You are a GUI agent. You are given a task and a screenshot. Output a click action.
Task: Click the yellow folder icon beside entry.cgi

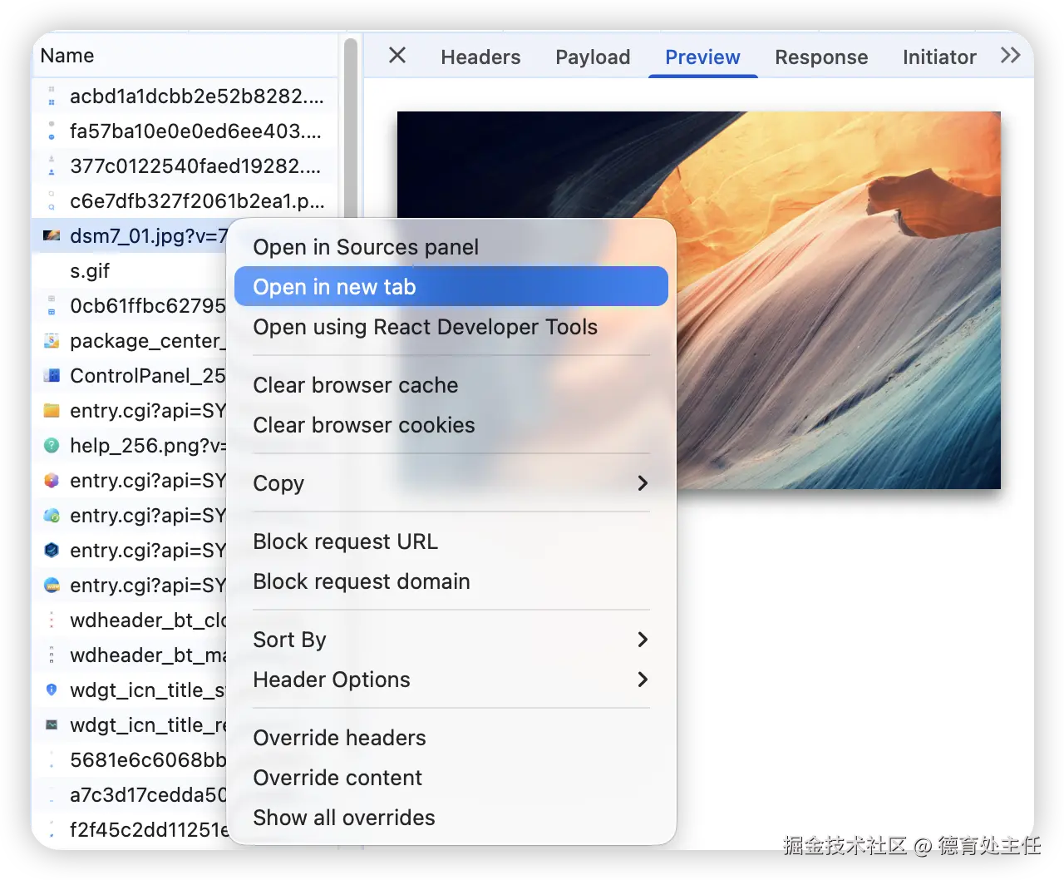(52, 411)
